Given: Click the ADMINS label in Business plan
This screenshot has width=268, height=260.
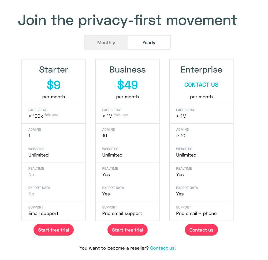Looking at the screenshot, I should pos(109,129).
